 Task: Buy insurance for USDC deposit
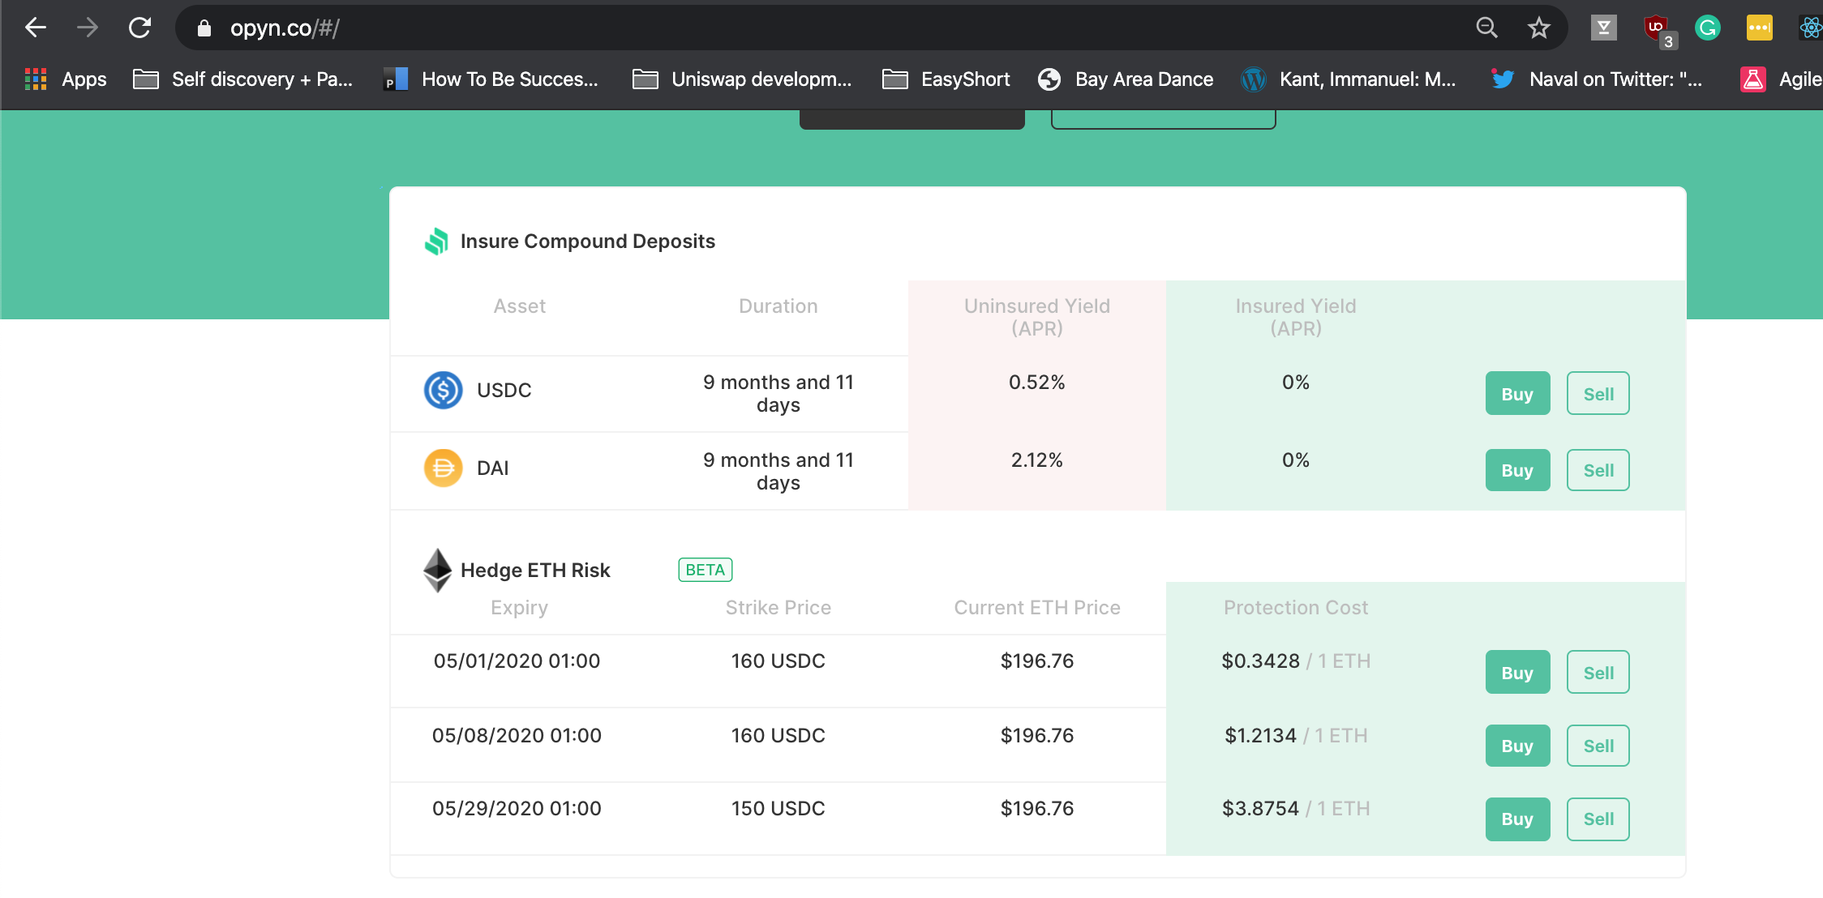1517,394
